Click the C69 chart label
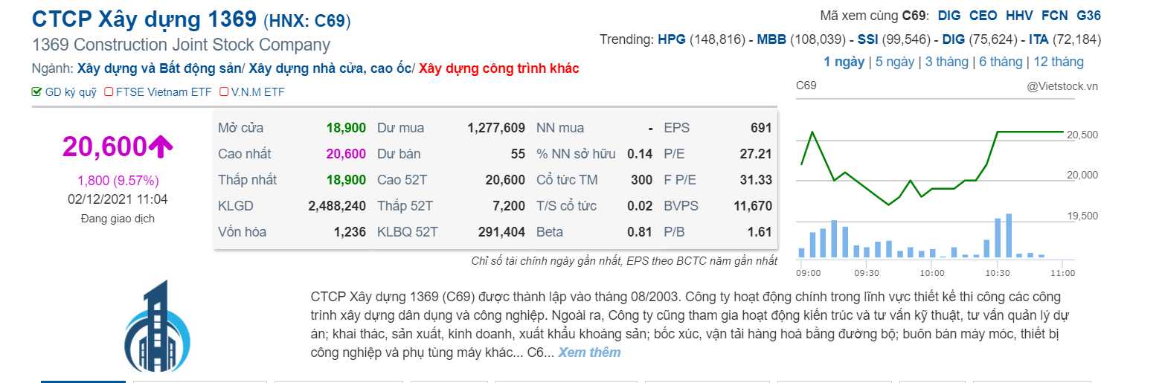 point(806,86)
